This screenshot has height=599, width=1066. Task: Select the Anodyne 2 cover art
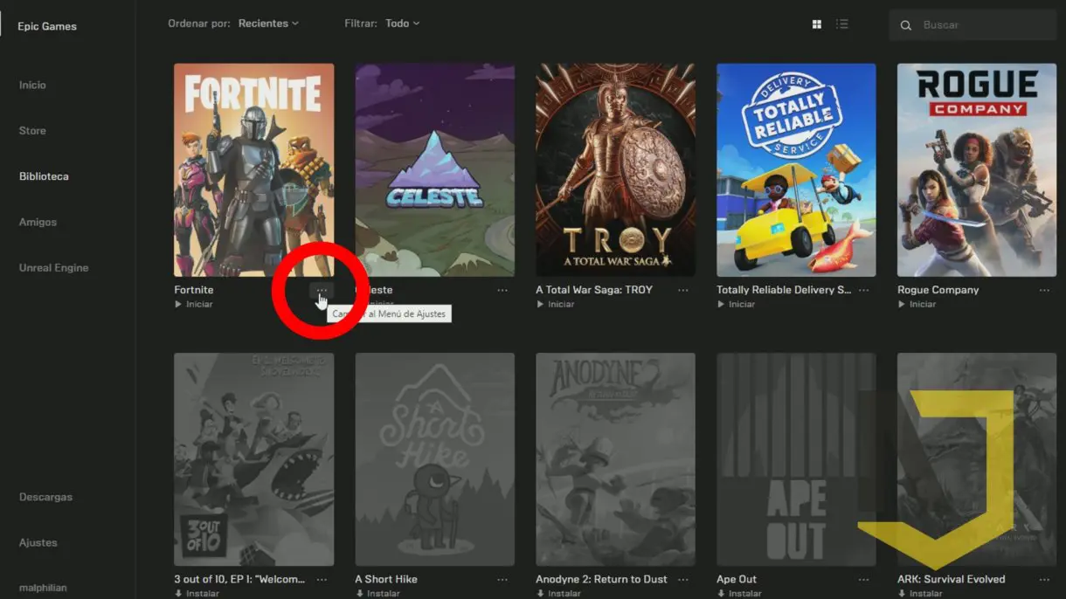click(616, 459)
